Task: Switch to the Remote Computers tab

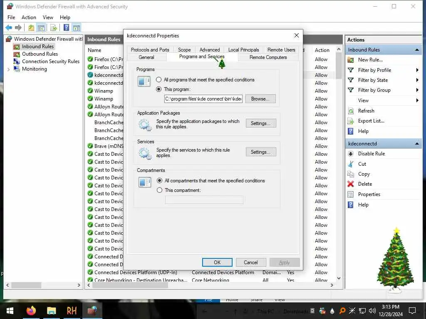Action: [x=268, y=57]
